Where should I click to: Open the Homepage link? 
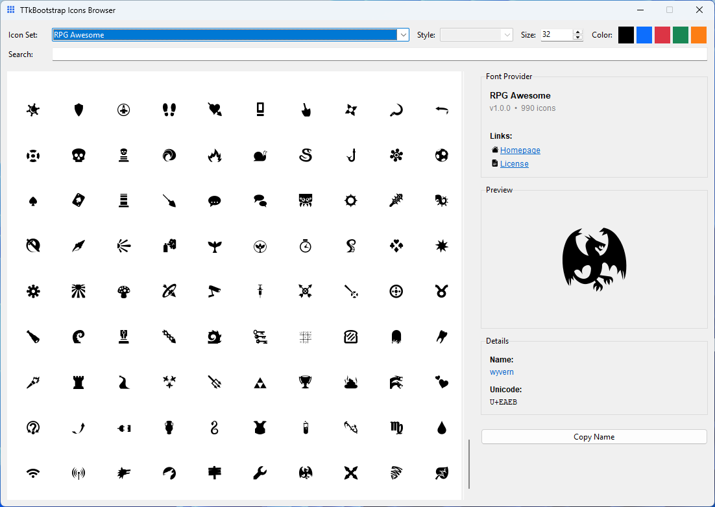[x=520, y=150]
